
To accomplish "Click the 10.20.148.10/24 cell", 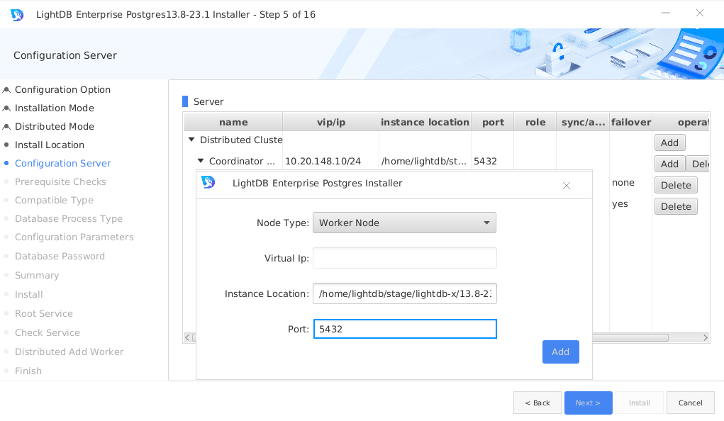I will point(323,161).
